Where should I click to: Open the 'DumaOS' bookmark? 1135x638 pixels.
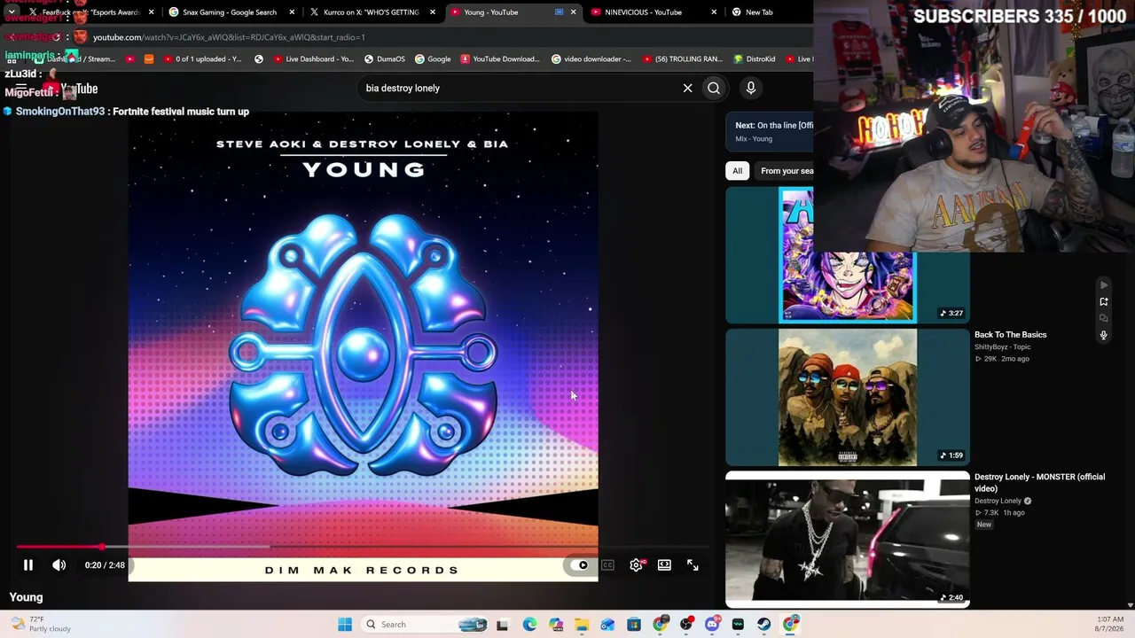tap(384, 59)
